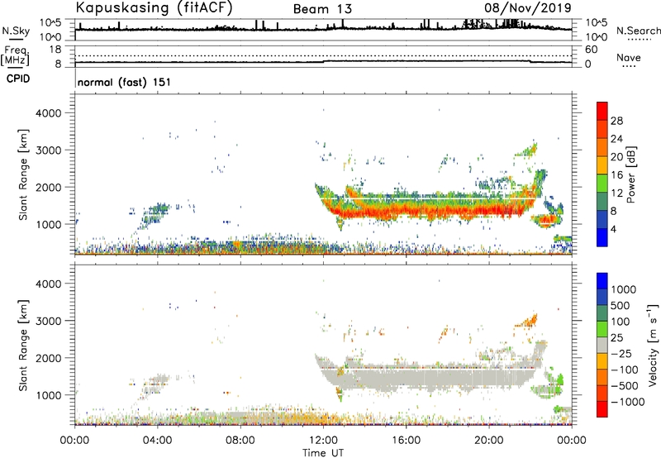This screenshot has height=458, width=661.
Task: Click the '500' label on the Velocity colorbar
Action: coord(621,306)
